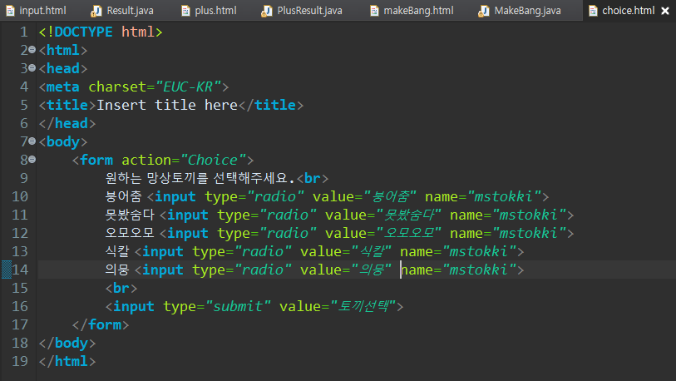Open the MakeBang.java tab

pos(520,10)
